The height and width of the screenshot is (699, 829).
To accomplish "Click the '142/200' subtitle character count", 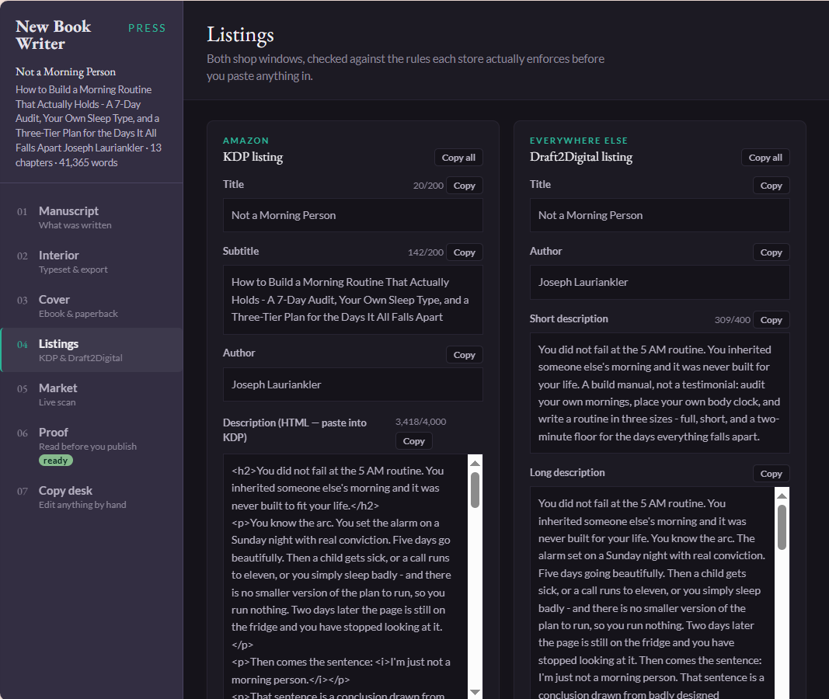I will click(426, 252).
